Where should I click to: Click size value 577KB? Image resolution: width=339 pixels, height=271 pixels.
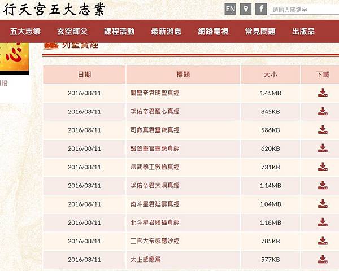270,260
